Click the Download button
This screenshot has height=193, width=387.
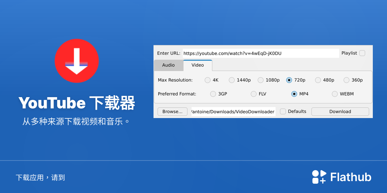coord(340,112)
